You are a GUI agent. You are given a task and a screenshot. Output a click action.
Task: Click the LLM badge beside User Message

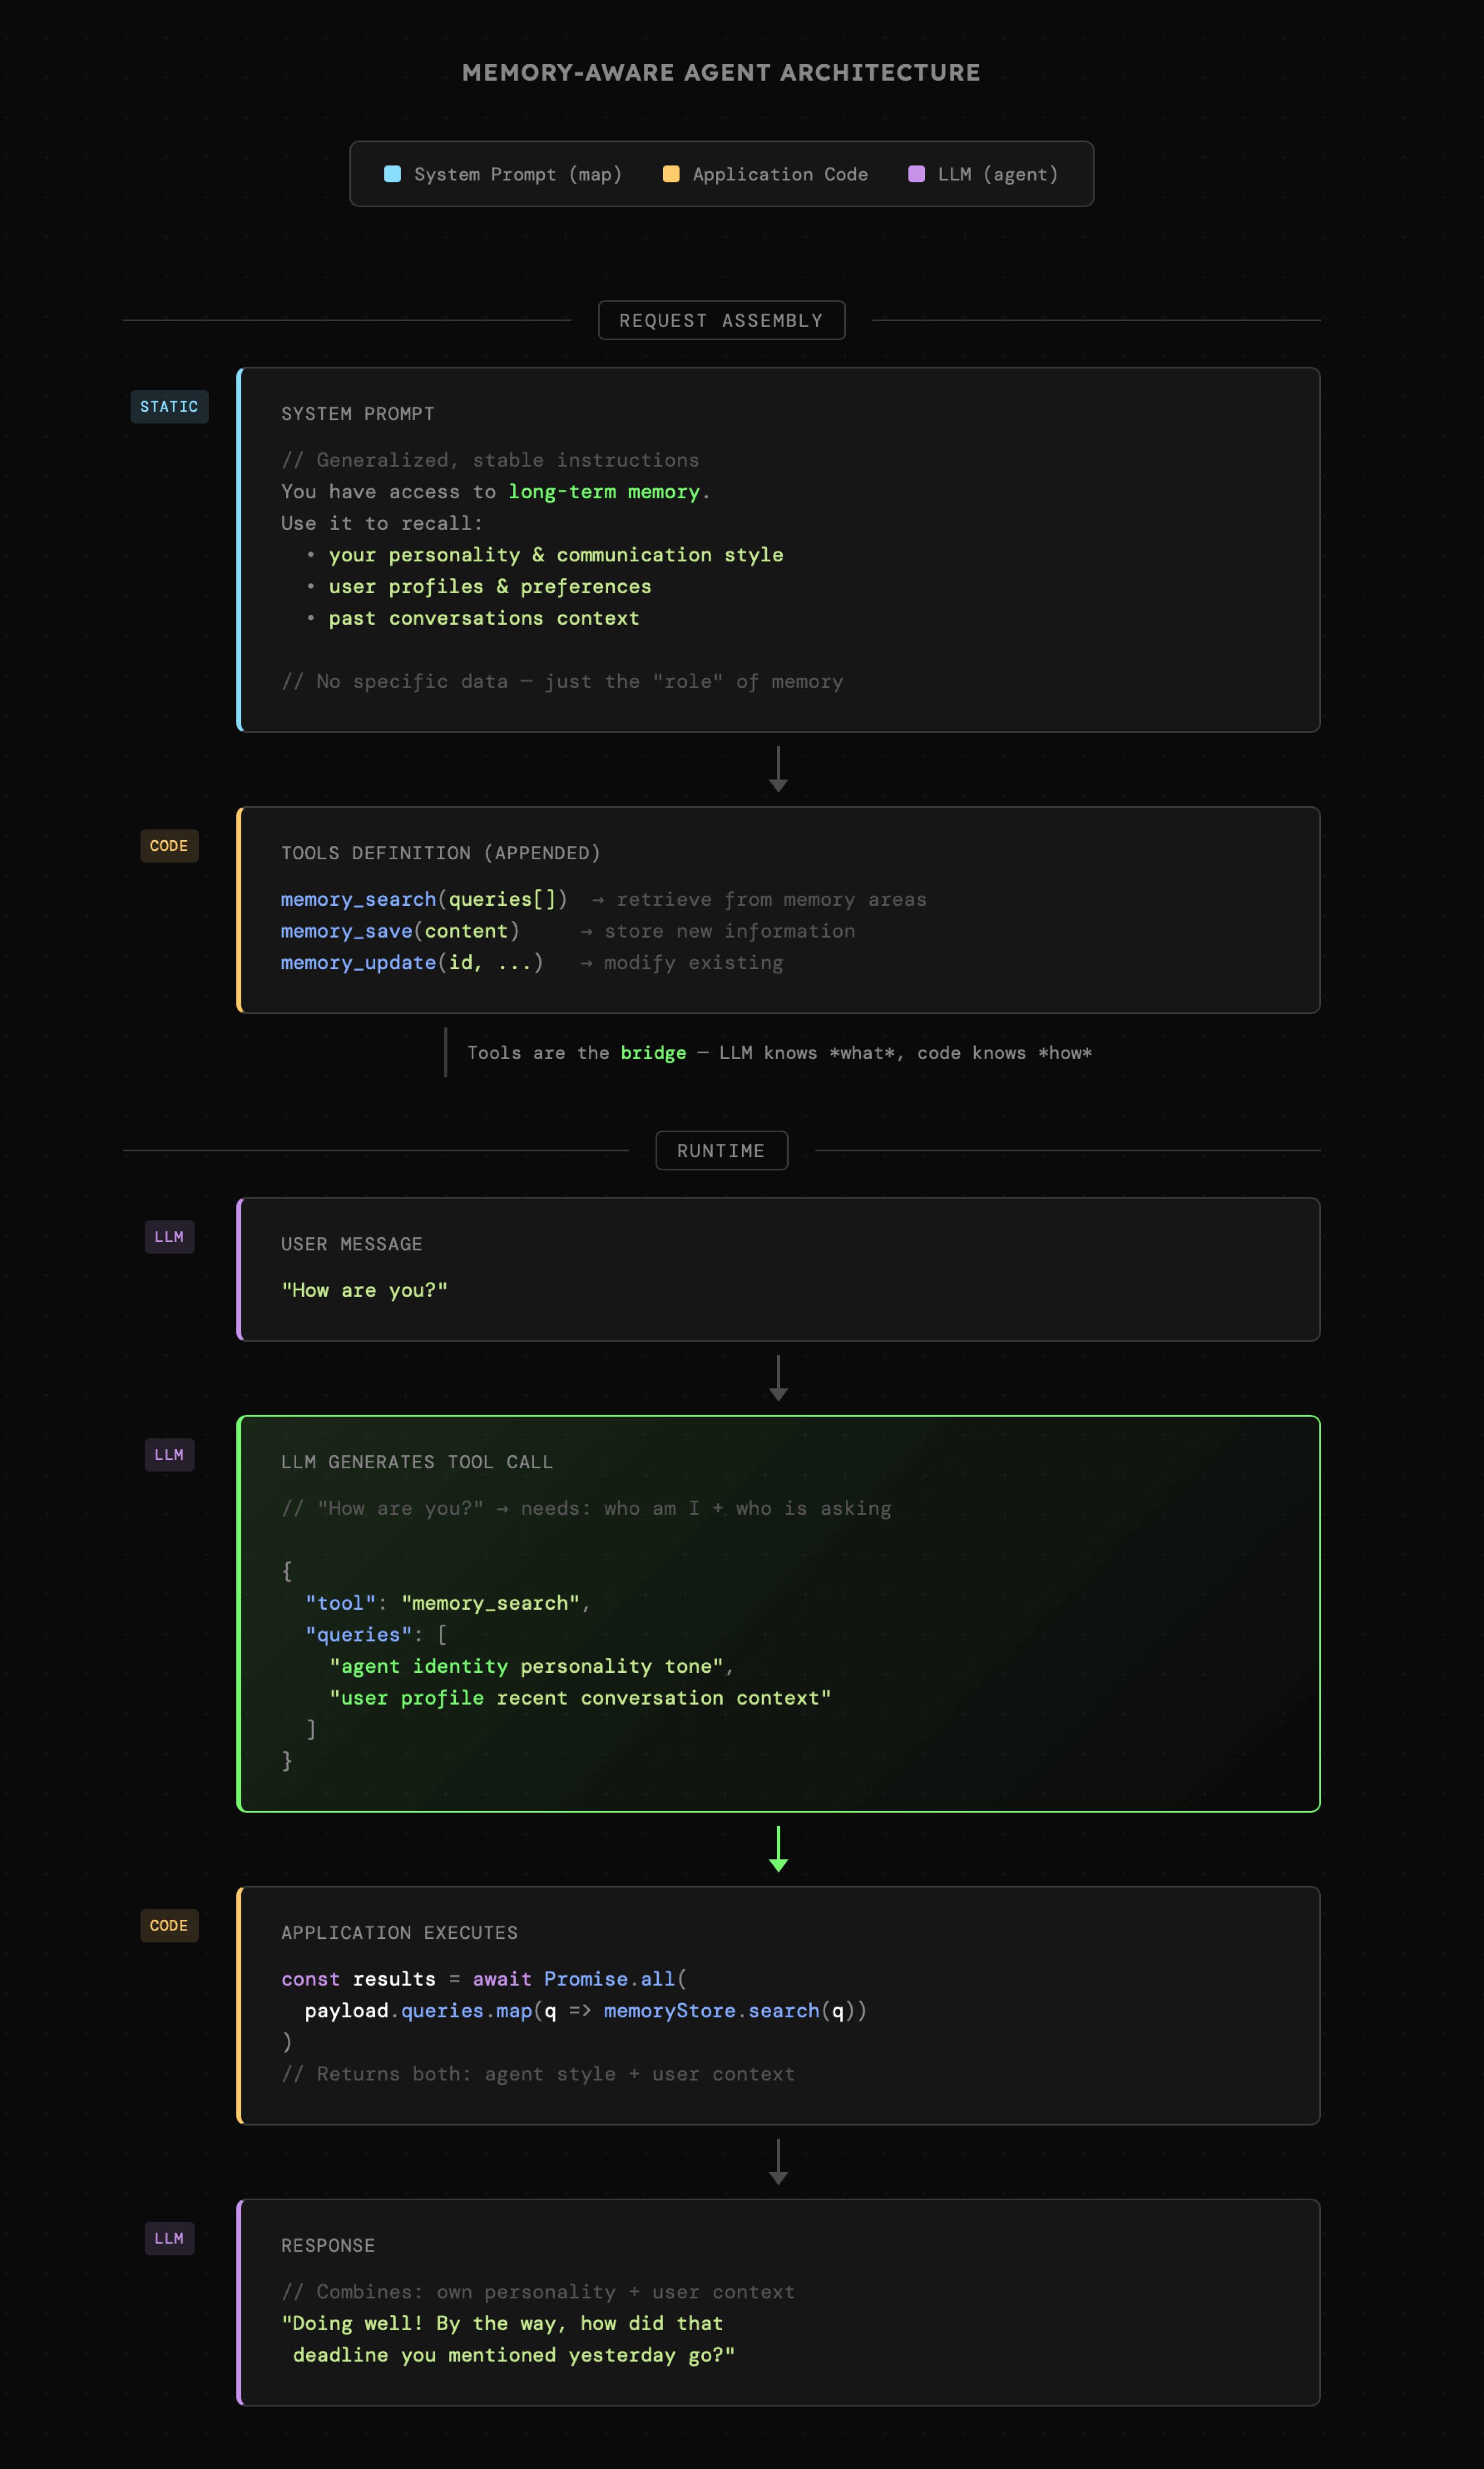coord(169,1237)
